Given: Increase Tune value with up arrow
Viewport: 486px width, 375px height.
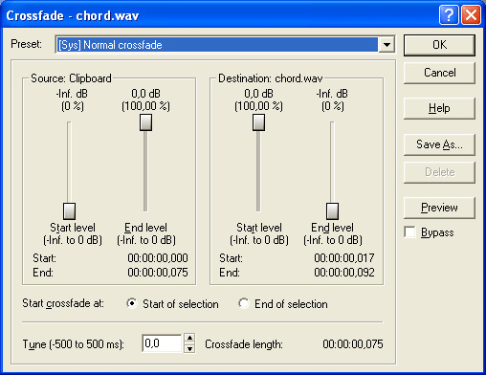Looking at the screenshot, I should 189,339.
